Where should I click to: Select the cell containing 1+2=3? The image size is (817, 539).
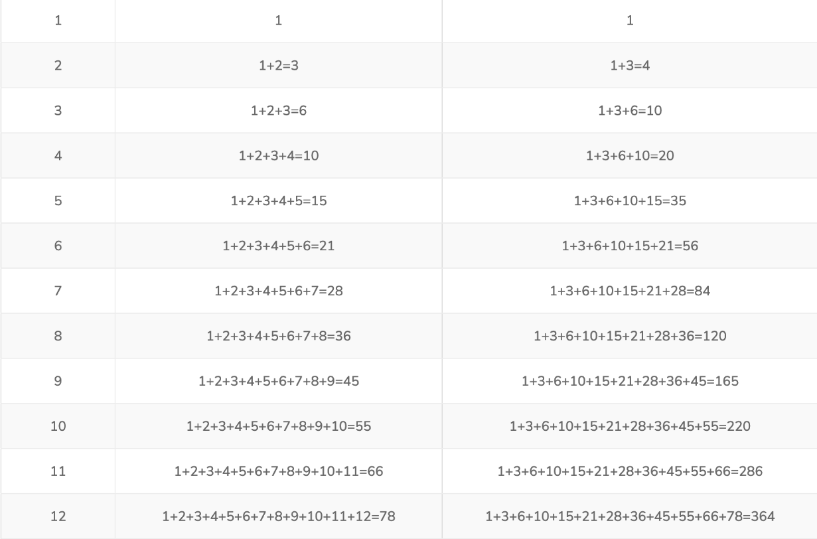(278, 66)
